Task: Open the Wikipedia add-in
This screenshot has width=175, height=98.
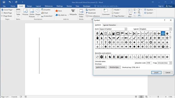Action: coord(73,12)
